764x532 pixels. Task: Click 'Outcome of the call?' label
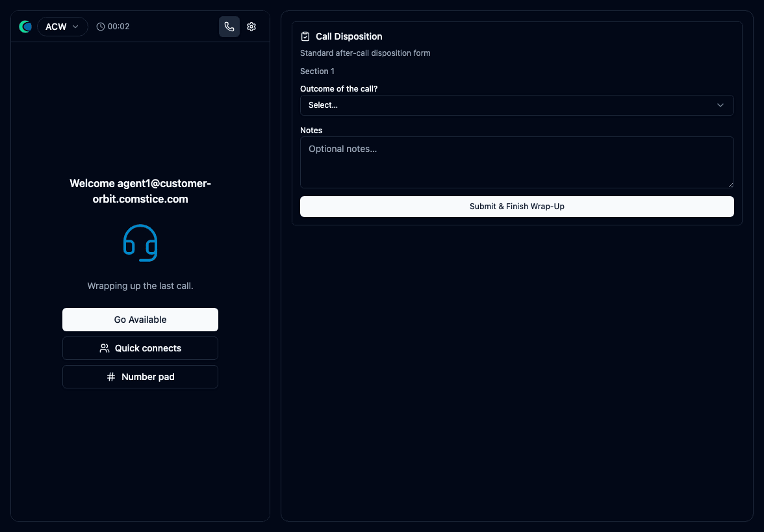pos(339,88)
